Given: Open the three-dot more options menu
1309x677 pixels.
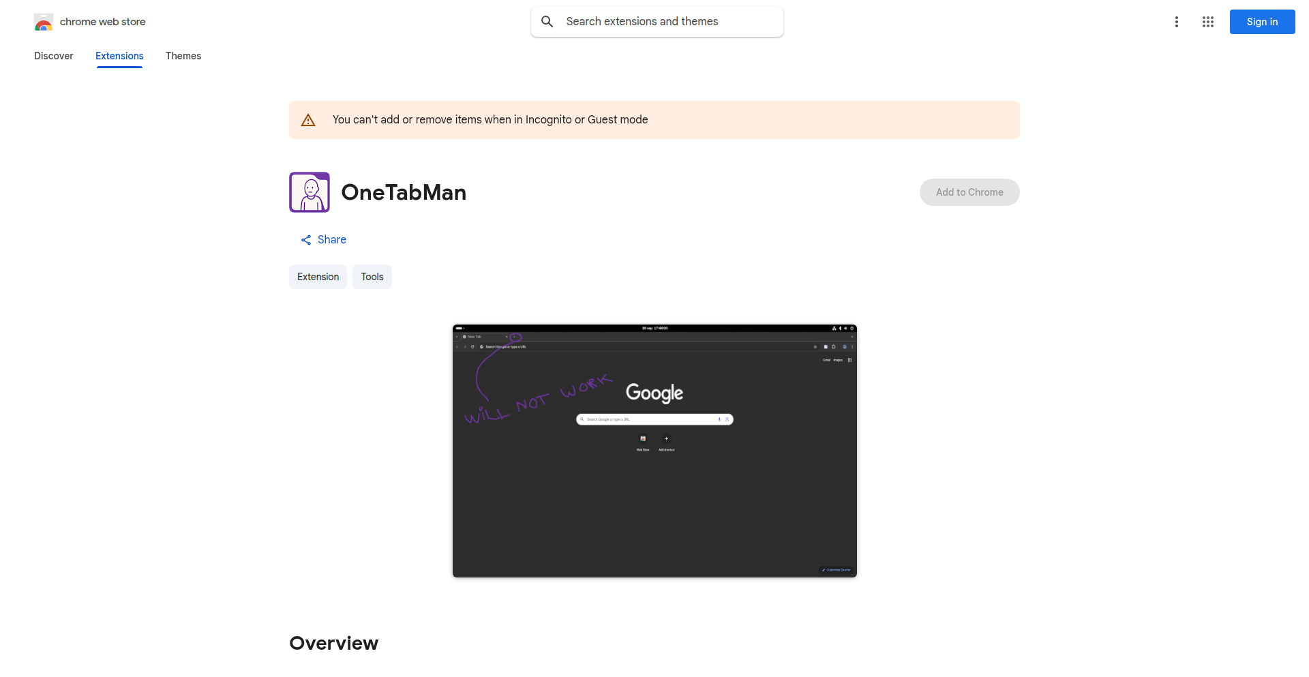Looking at the screenshot, I should click(x=1177, y=22).
